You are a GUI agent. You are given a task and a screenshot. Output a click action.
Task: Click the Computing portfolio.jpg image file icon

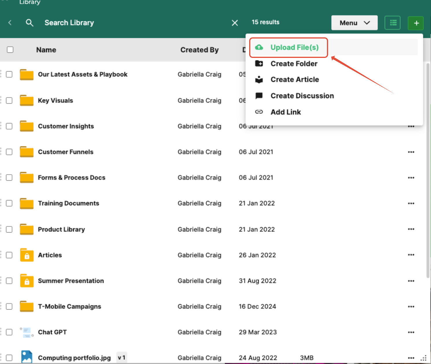click(27, 357)
